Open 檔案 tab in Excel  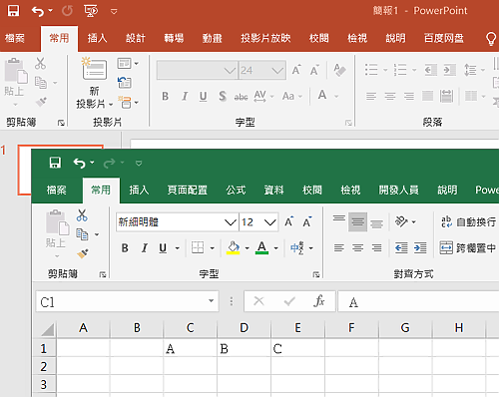coord(57,191)
